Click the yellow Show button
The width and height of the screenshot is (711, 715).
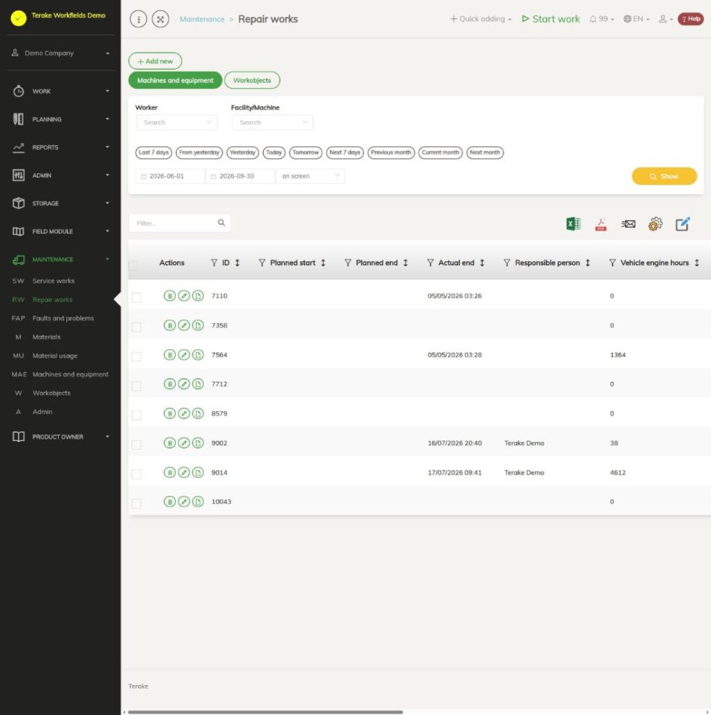pos(664,177)
